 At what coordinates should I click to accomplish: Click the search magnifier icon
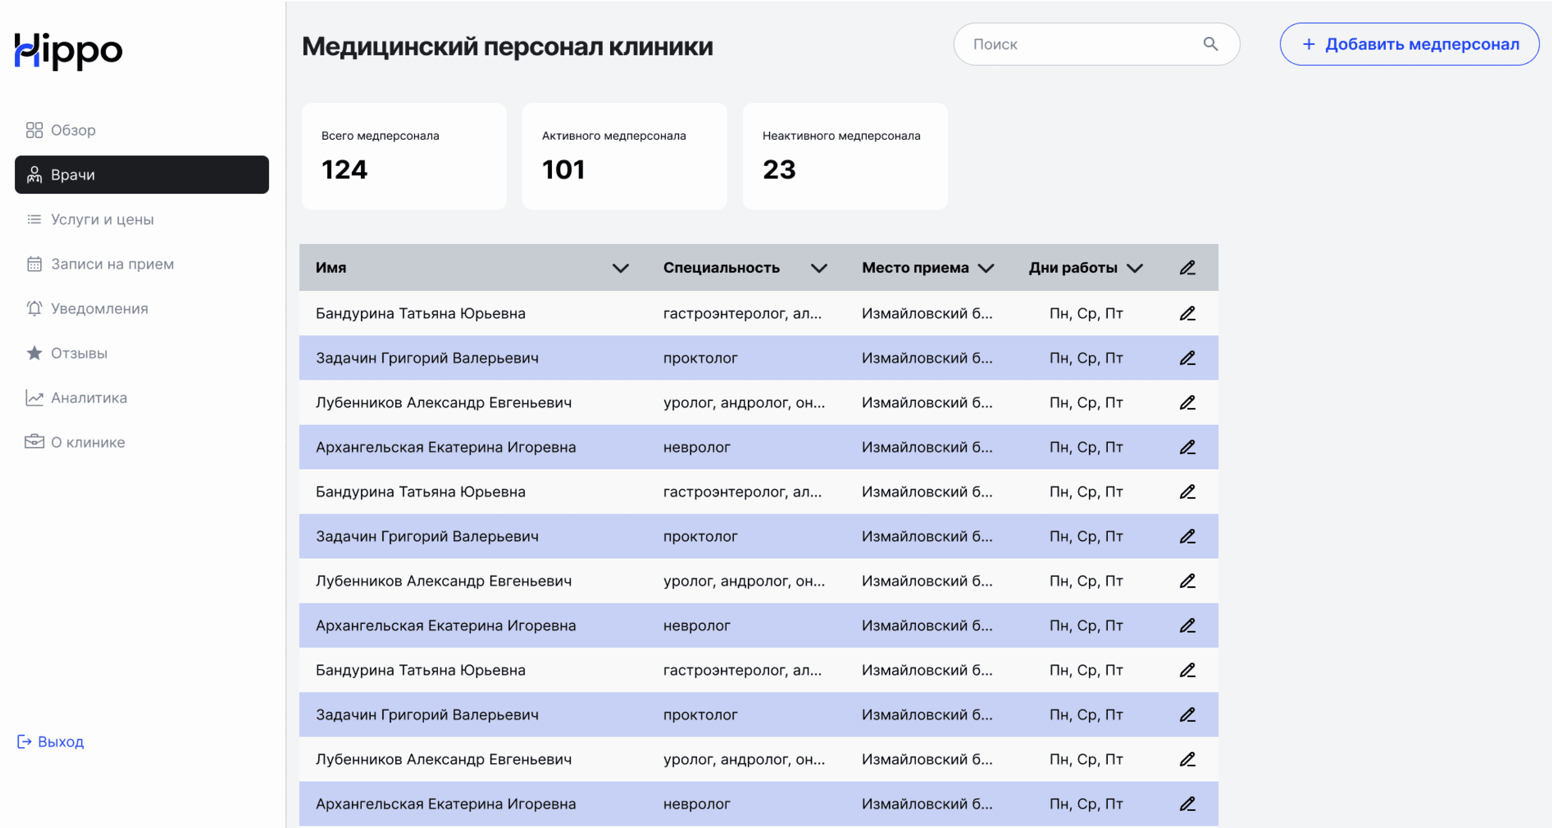click(1210, 44)
